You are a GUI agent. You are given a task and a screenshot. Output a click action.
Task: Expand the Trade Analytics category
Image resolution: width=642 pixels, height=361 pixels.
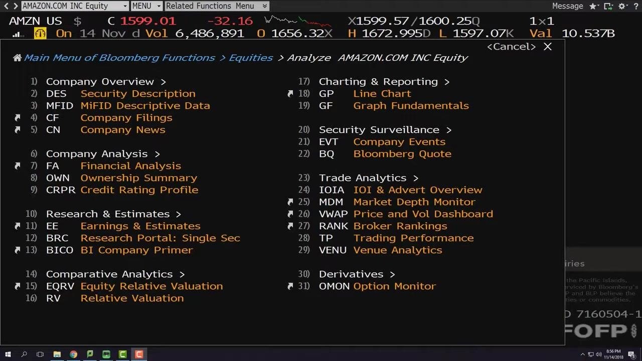pos(369,178)
